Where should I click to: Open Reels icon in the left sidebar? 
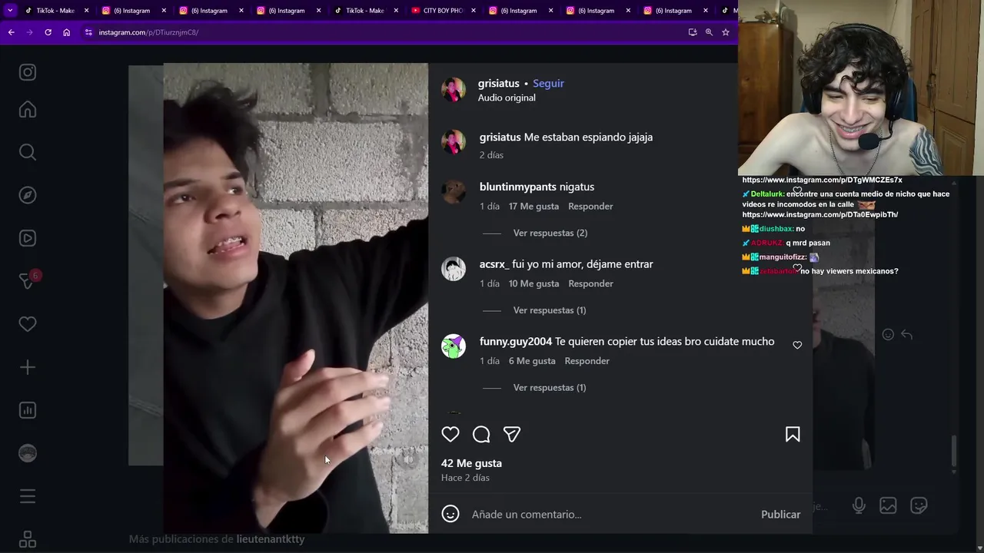28,238
